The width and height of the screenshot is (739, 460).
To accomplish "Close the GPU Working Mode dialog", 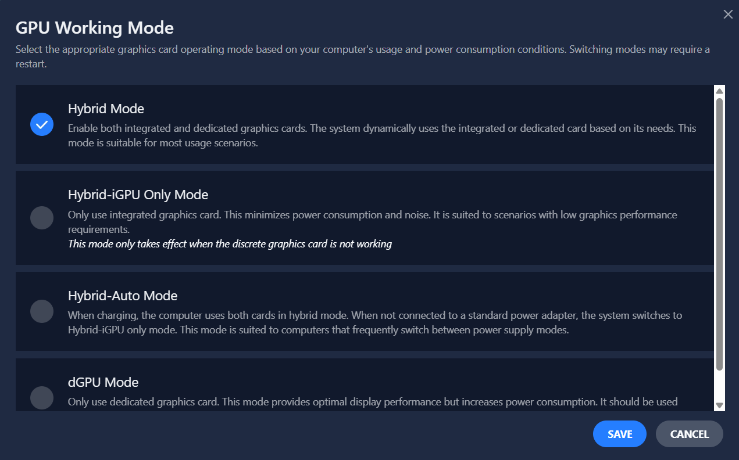I will click(727, 15).
